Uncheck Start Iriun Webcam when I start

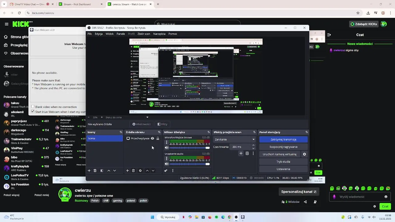(x=33, y=112)
